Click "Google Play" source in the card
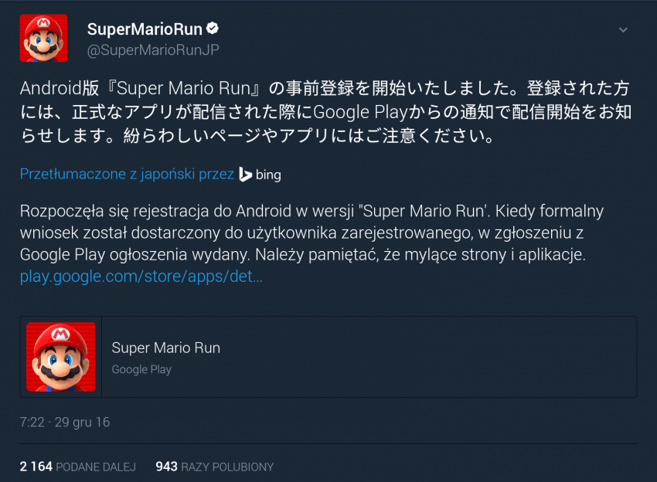 pos(141,369)
